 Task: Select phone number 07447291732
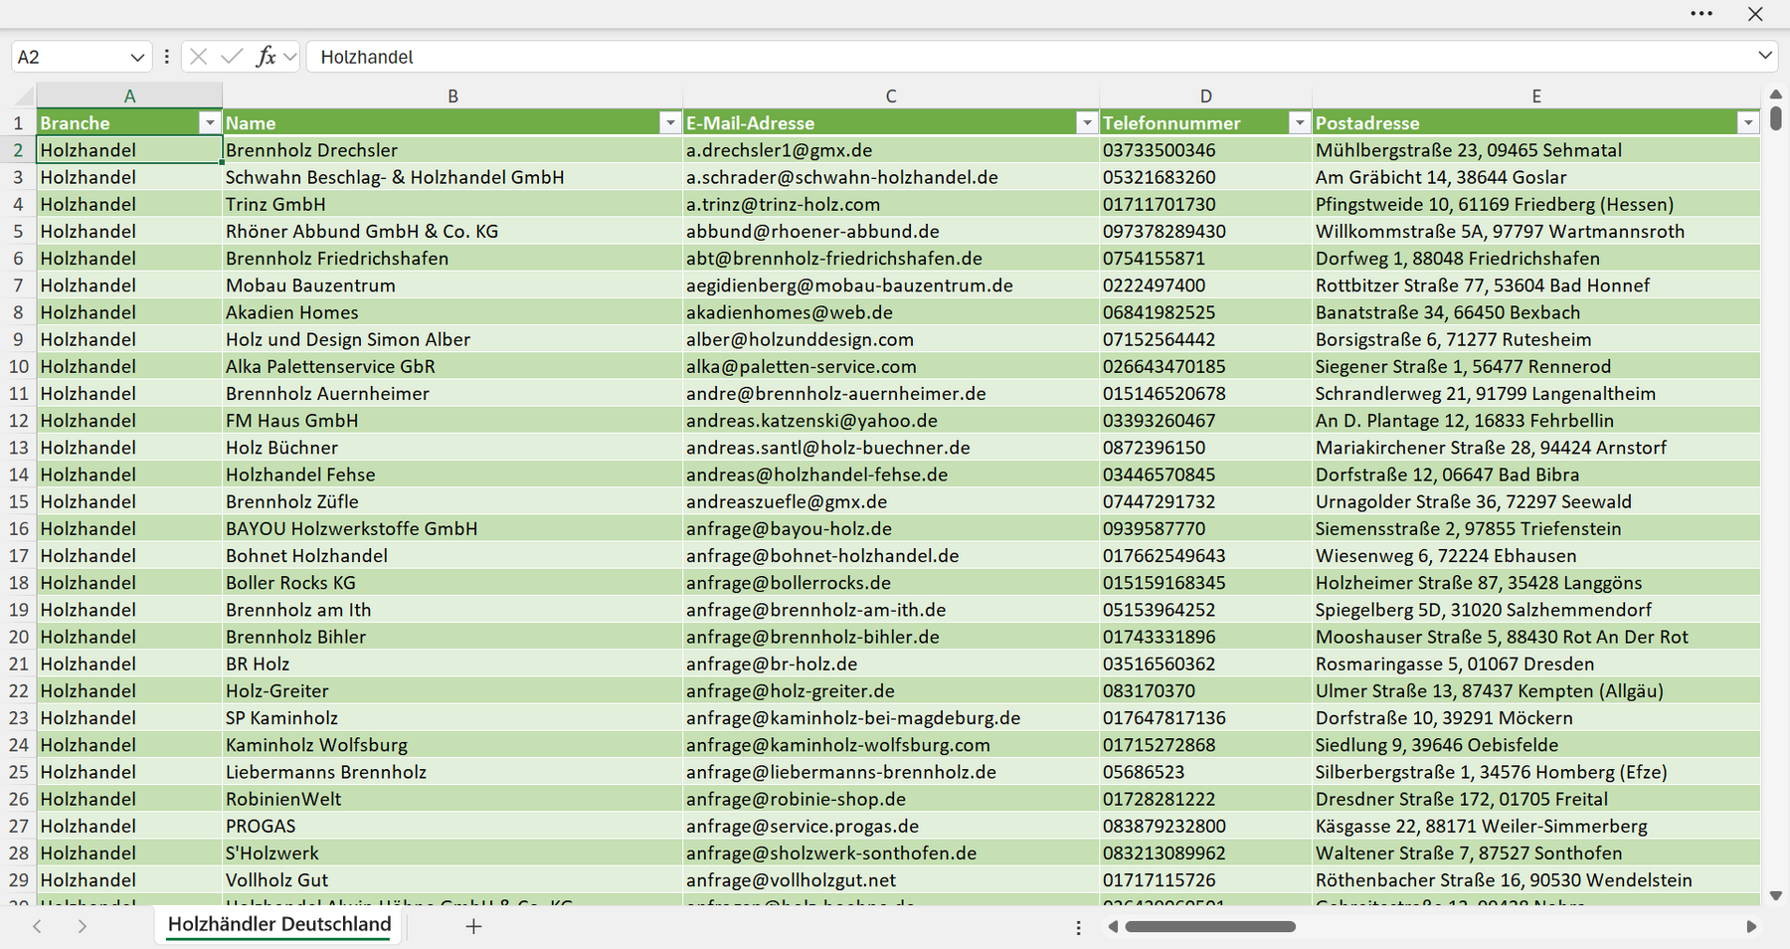(1205, 501)
